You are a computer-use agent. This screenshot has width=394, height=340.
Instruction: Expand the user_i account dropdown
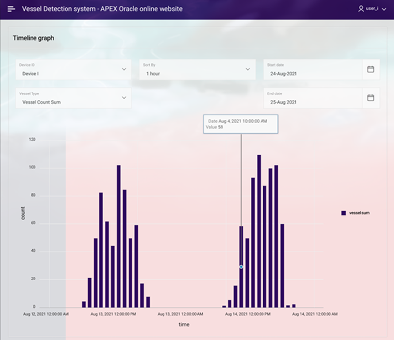click(x=384, y=9)
